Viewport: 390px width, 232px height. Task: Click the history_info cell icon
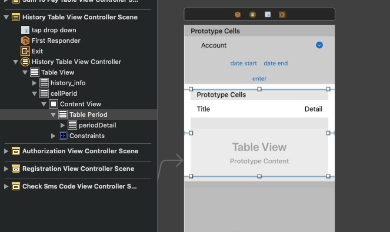[44, 83]
